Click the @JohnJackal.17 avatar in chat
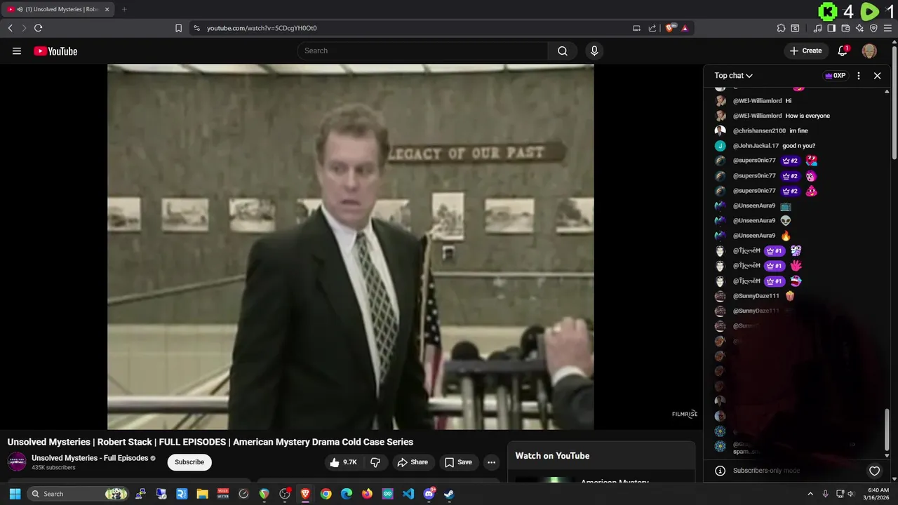 click(721, 146)
